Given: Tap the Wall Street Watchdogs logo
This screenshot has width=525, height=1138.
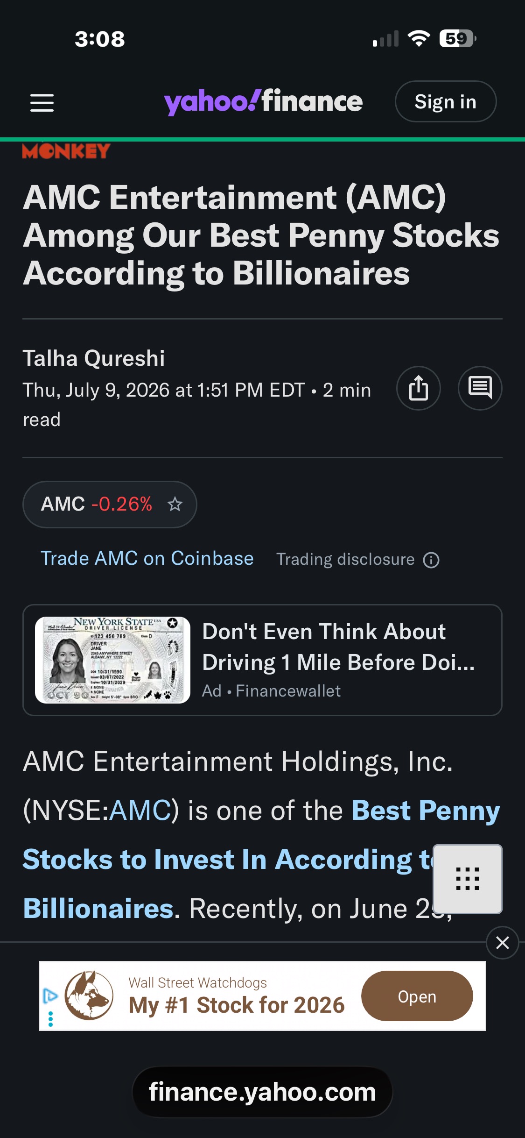Looking at the screenshot, I should pyautogui.click(x=89, y=996).
